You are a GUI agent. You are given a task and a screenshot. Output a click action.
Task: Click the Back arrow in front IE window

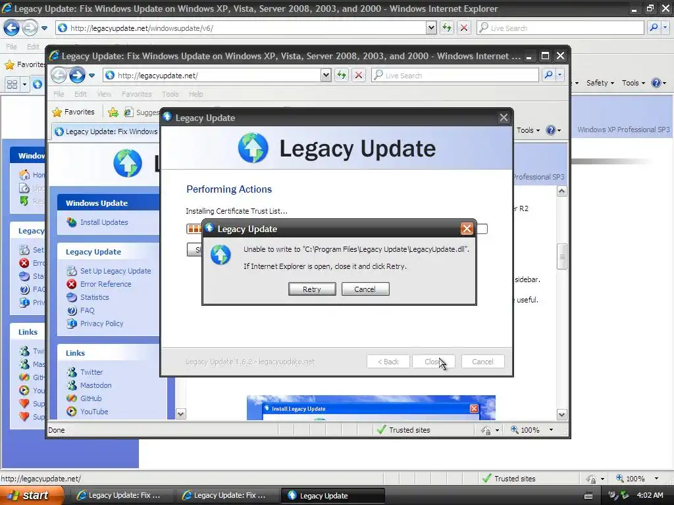pos(59,75)
